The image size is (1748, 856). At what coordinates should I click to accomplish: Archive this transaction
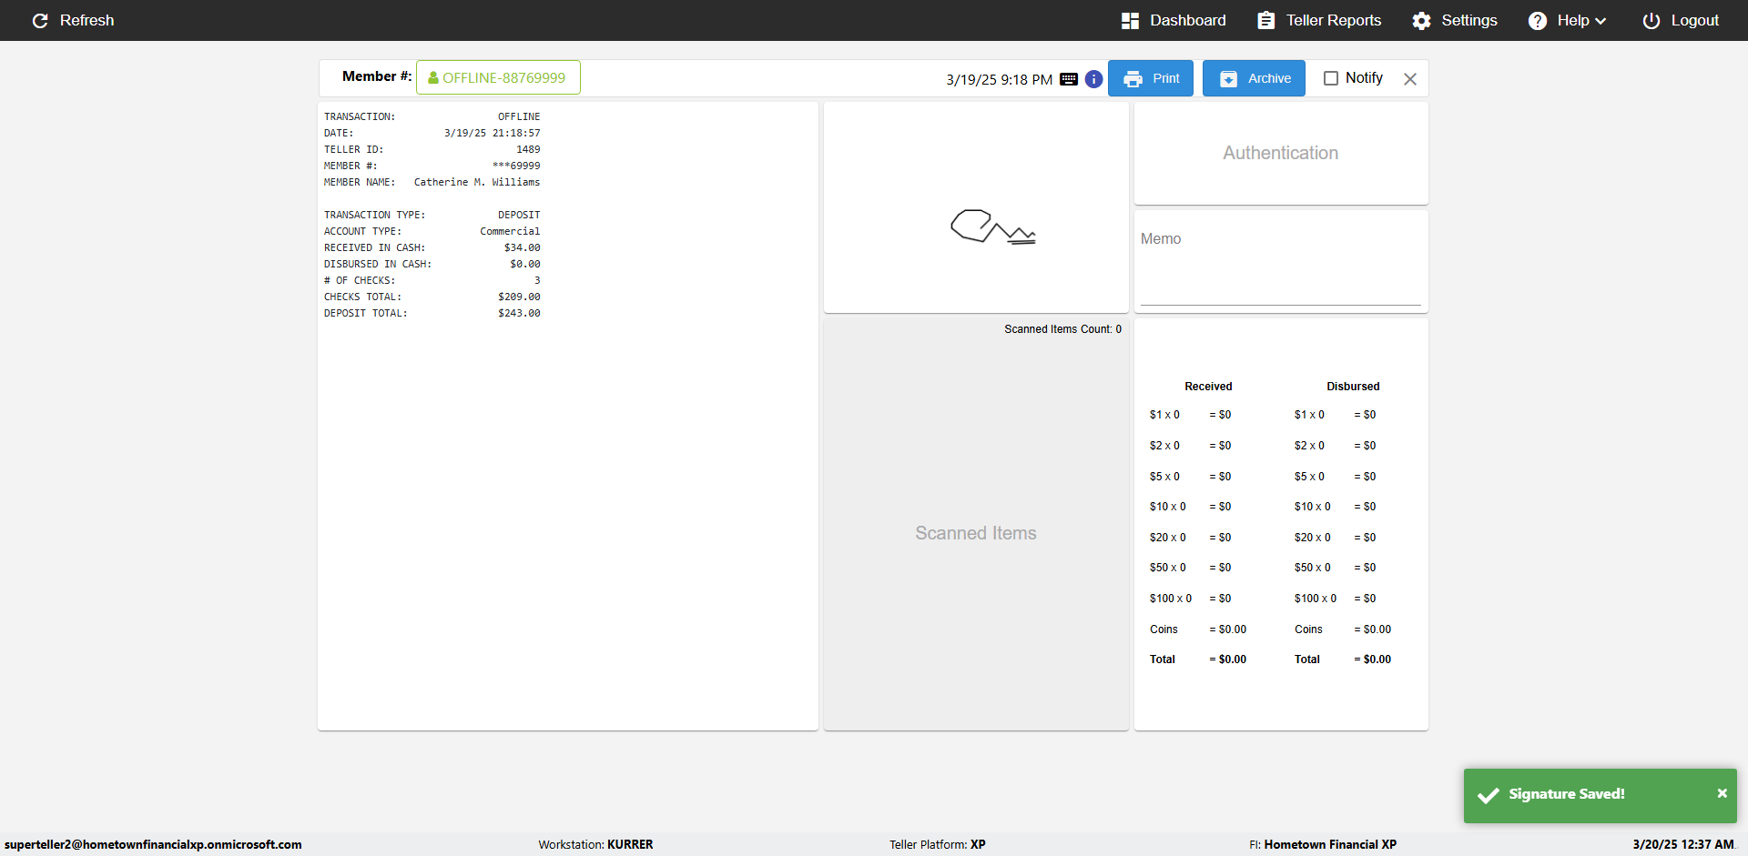click(1254, 78)
